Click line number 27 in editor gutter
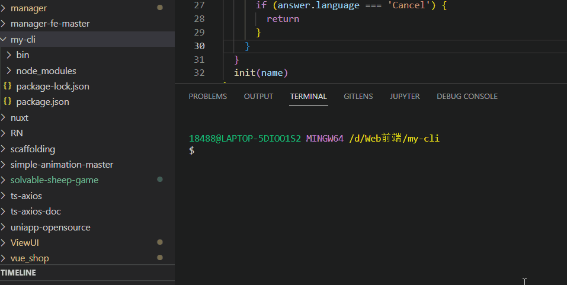 199,5
